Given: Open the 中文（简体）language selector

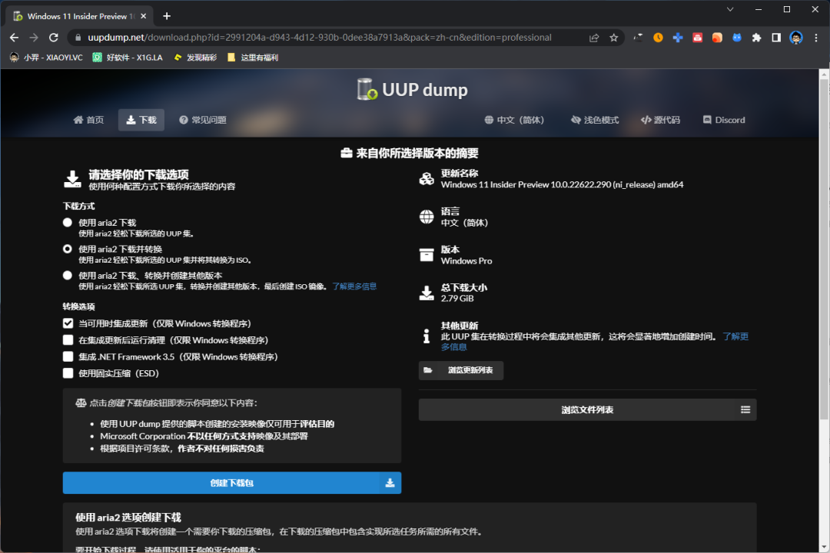Looking at the screenshot, I should point(513,119).
